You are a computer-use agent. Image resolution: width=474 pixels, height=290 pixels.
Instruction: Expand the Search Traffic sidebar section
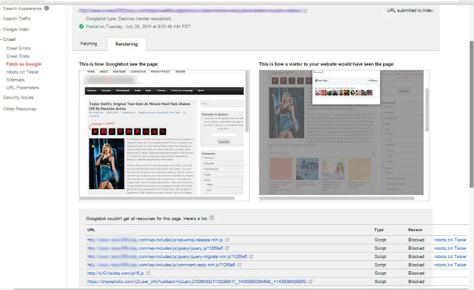(16, 19)
